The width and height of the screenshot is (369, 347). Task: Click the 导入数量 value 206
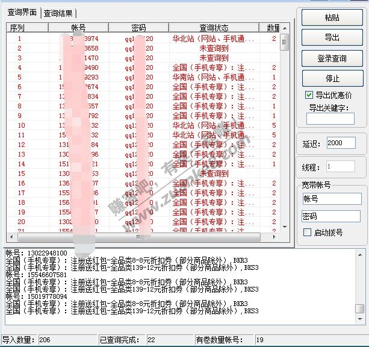click(x=45, y=339)
